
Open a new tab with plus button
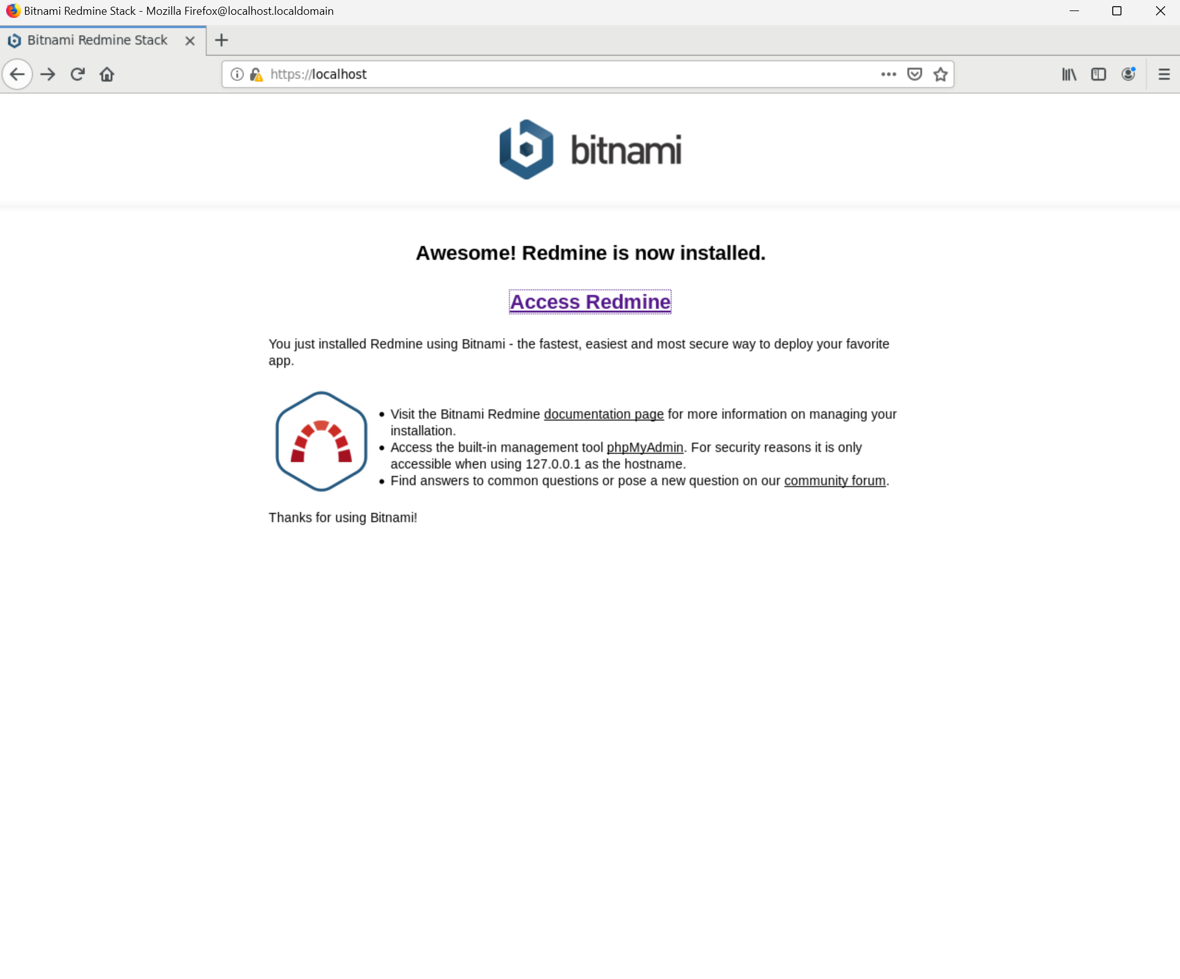pos(221,41)
